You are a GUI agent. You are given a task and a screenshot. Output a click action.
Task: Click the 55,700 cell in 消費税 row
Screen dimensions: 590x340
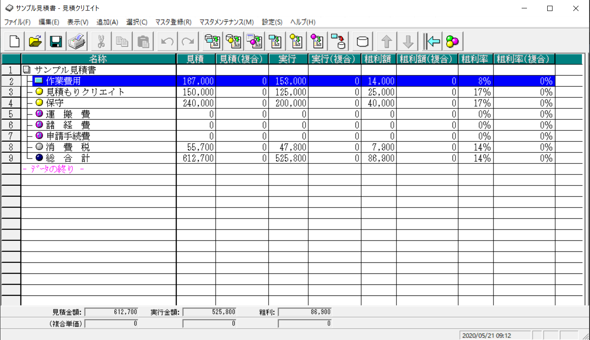[196, 147]
